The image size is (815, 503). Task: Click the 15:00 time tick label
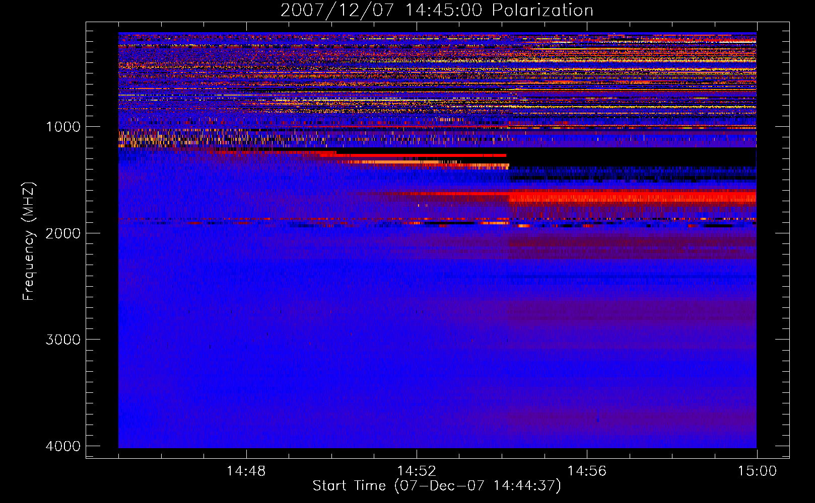coord(757,471)
